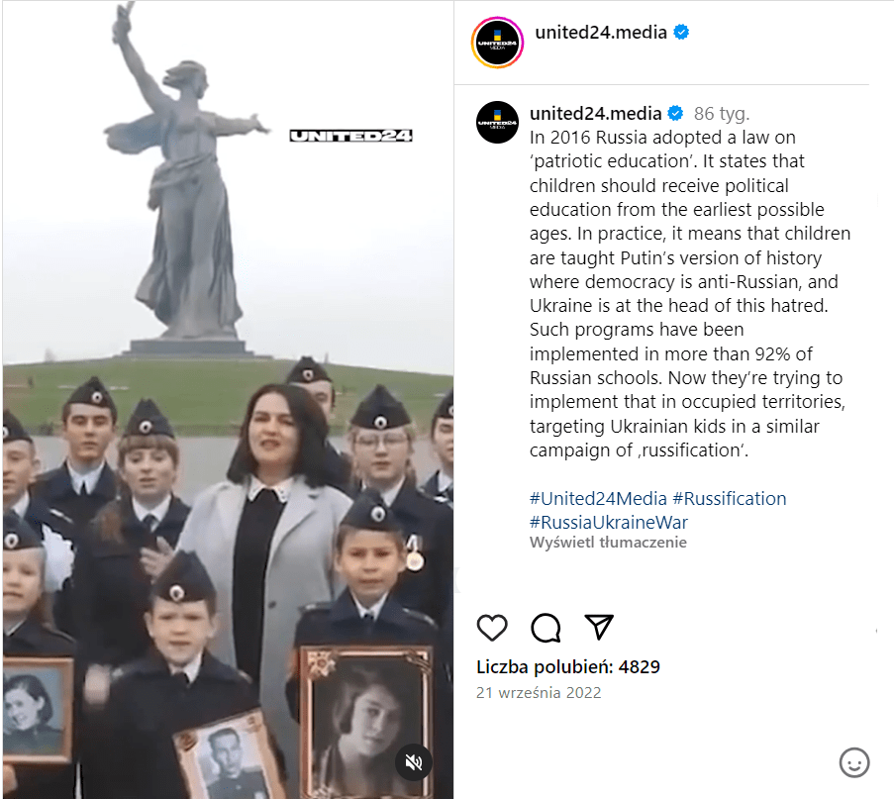Open united24.media story ring avatar in header

tap(497, 43)
